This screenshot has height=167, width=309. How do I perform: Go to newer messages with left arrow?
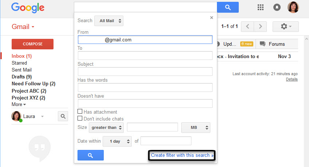[x=247, y=27]
